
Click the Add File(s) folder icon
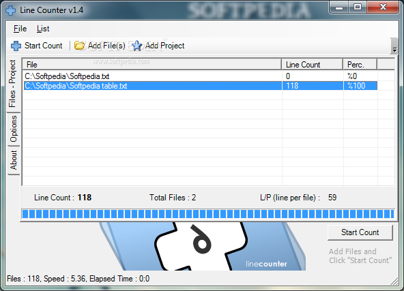tap(79, 46)
